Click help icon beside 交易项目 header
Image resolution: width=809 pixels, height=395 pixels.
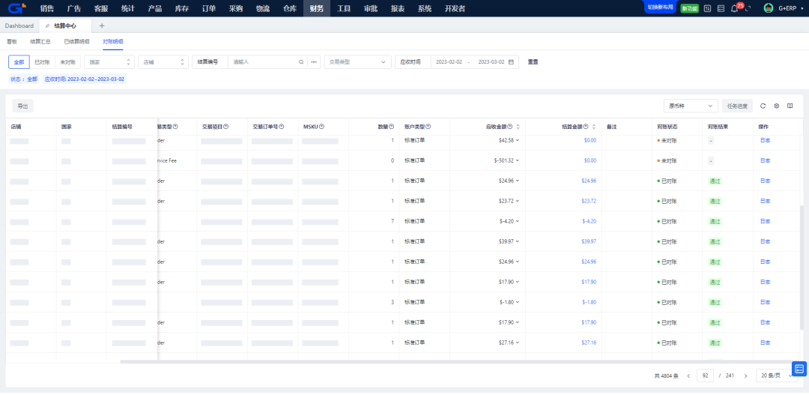[x=226, y=127]
